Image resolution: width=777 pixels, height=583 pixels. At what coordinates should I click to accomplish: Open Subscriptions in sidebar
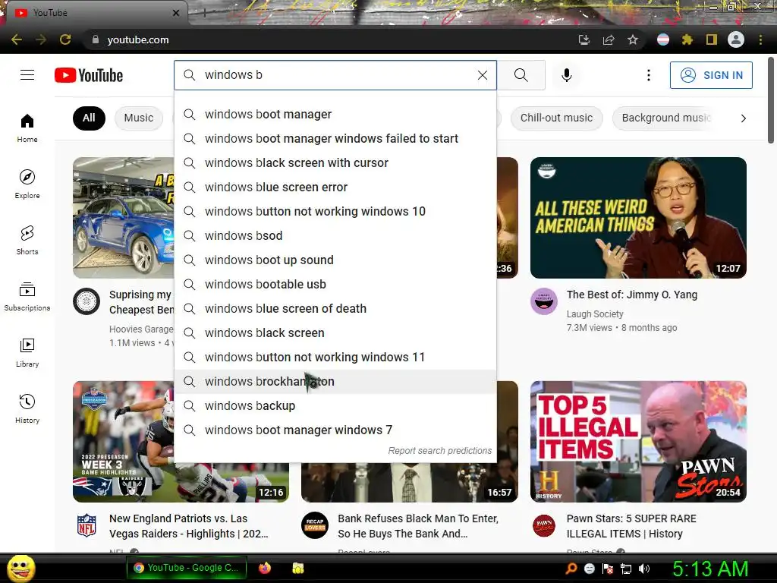pos(27,296)
